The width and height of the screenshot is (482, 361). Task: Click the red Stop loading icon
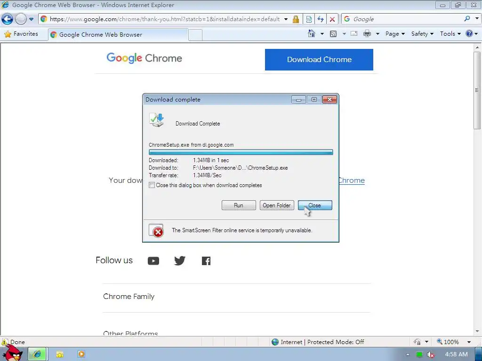[x=332, y=19]
